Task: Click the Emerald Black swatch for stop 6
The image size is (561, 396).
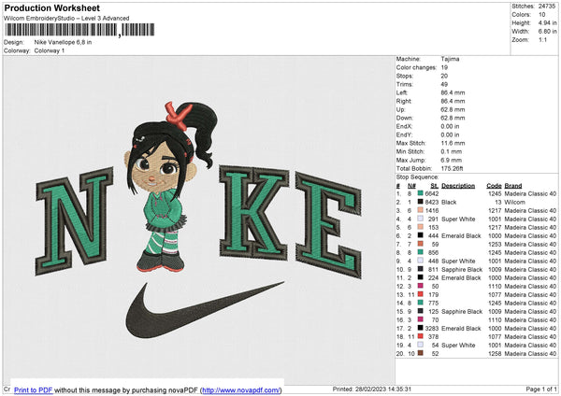Action: pyautogui.click(x=421, y=235)
